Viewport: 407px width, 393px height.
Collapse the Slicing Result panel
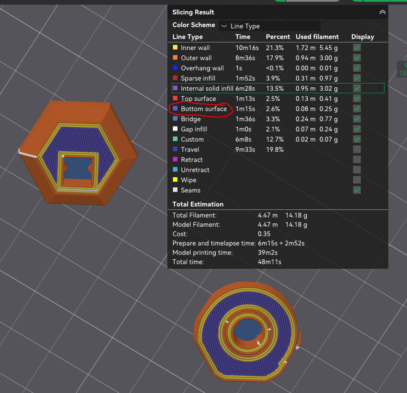[x=382, y=12]
